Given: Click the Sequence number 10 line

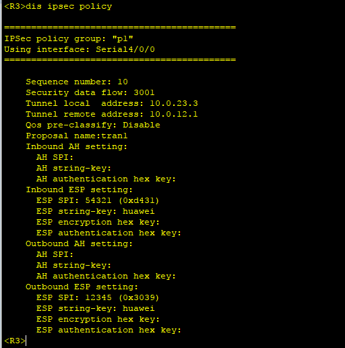Looking at the screenshot, I should pos(77,82).
